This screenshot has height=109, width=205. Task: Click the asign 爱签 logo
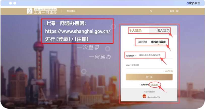click(194, 3)
